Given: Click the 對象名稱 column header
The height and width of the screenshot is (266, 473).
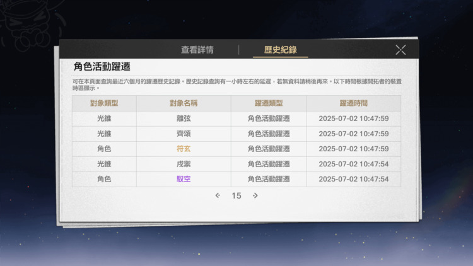Looking at the screenshot, I should [184, 103].
